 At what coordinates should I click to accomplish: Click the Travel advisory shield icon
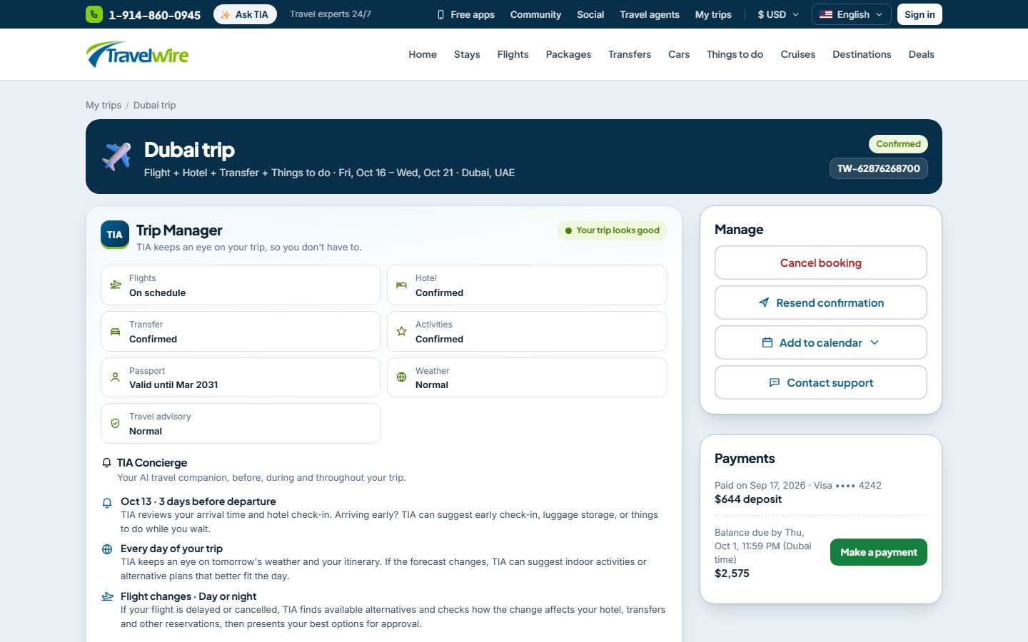pyautogui.click(x=116, y=424)
